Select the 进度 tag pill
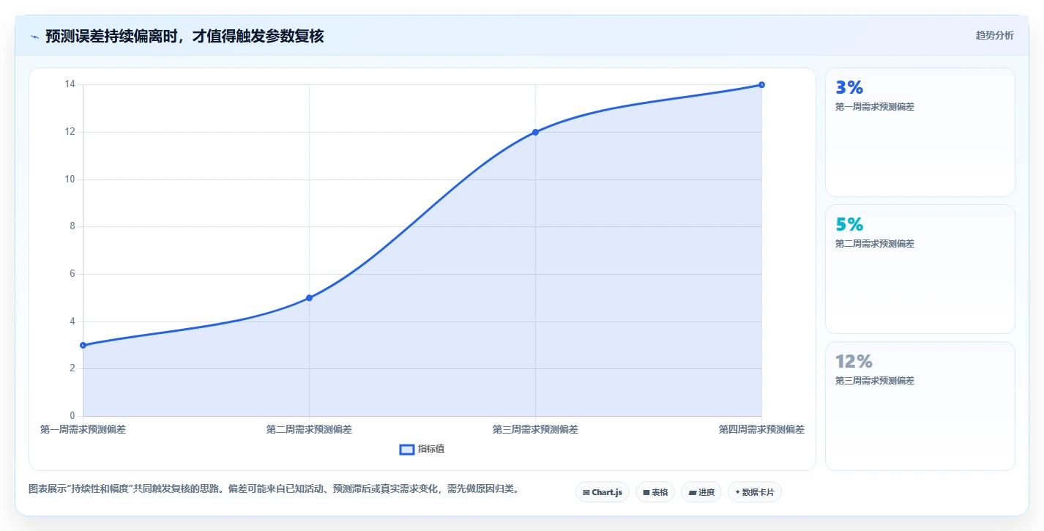 tap(701, 492)
